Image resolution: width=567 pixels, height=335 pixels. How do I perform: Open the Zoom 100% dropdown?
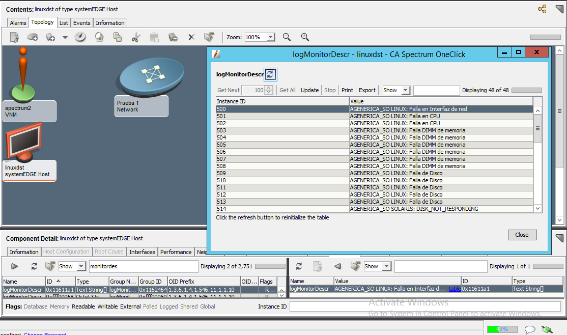coord(270,37)
